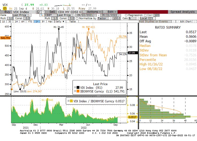This screenshot has height=141, width=197.
Task: Open the operator dropdown next to slash
Action: [x=43, y=12]
